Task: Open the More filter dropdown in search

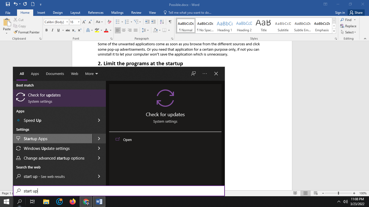Action: [92, 74]
